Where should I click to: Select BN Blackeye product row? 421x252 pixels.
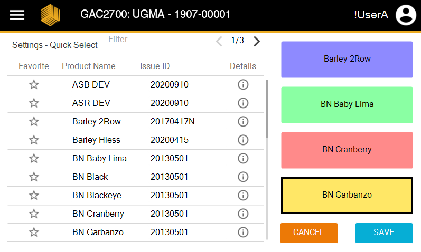coord(97,196)
